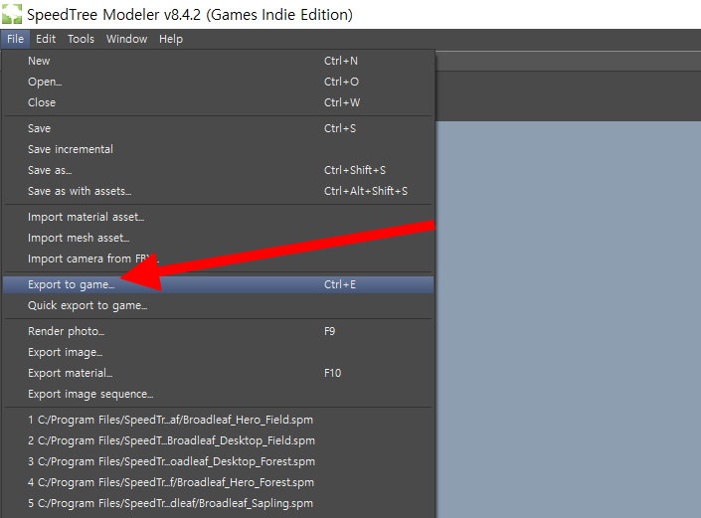Viewport: 701px width, 518px height.
Task: Select Export to game...
Action: 218,284
